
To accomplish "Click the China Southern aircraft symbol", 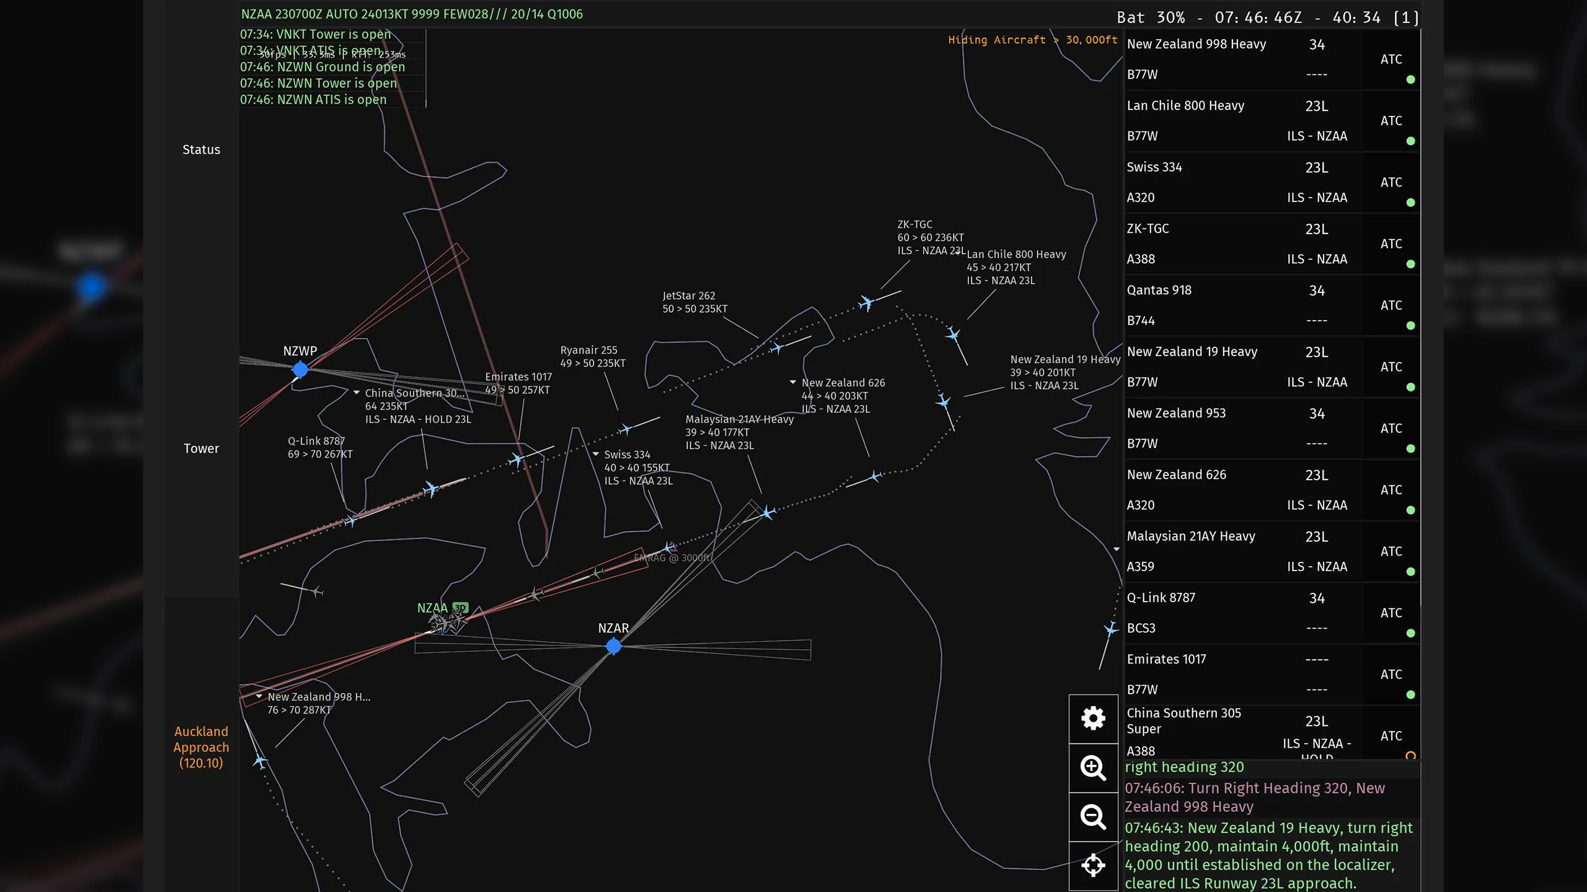I will click(x=430, y=489).
